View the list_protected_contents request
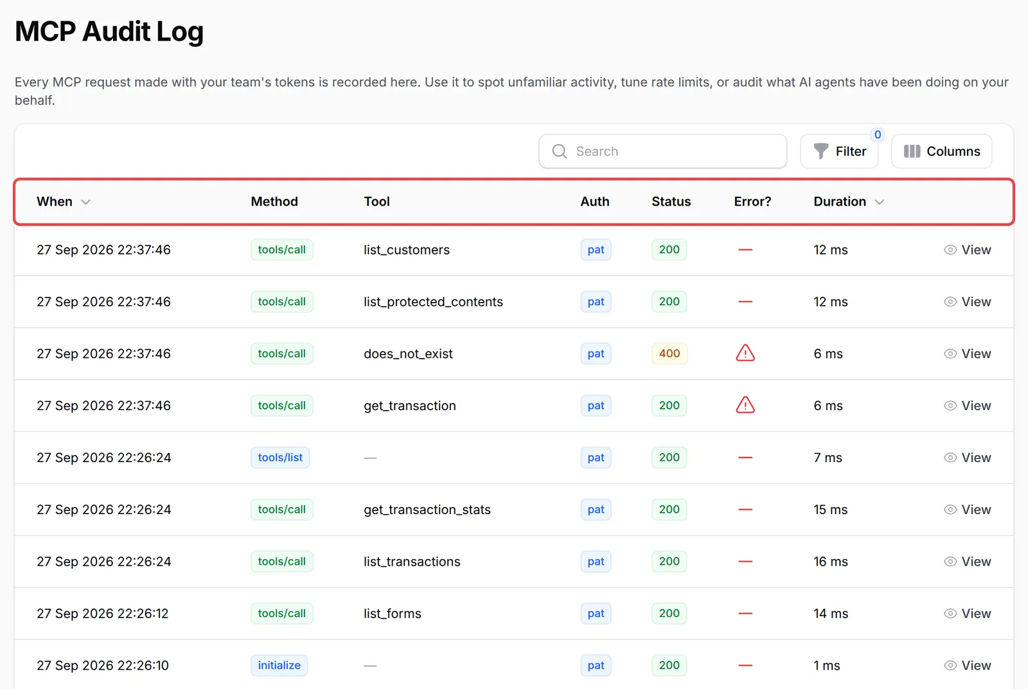This screenshot has height=689, width=1028. [x=968, y=301]
